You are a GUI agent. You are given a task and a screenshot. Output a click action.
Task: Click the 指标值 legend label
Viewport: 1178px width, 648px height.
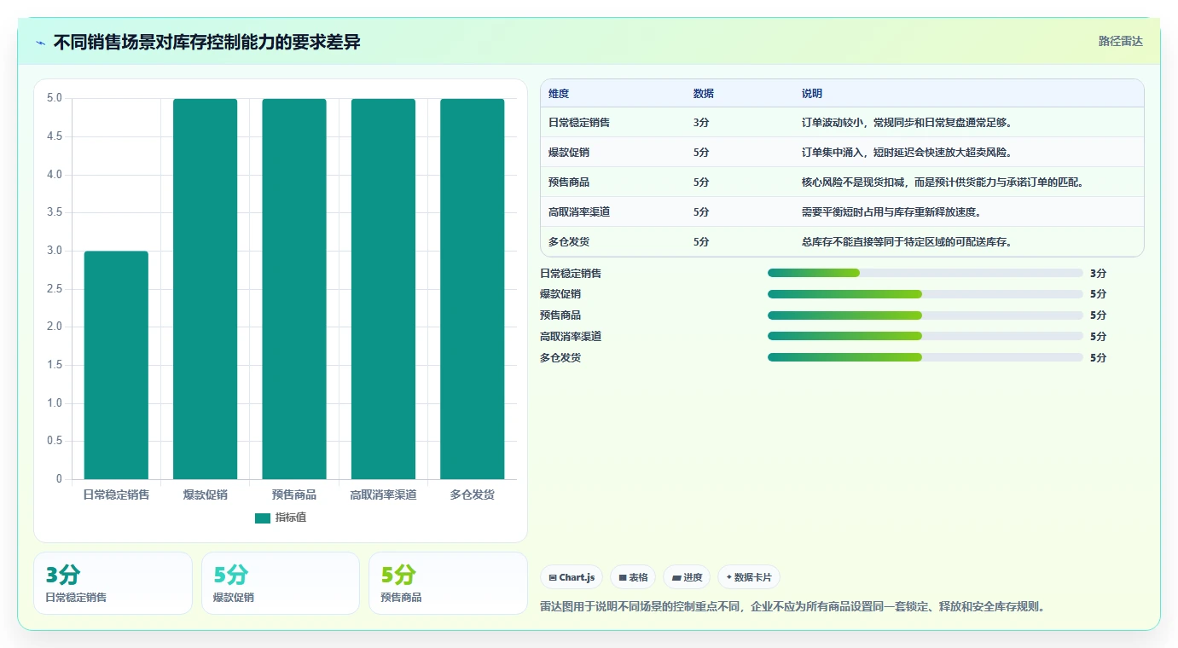click(291, 518)
